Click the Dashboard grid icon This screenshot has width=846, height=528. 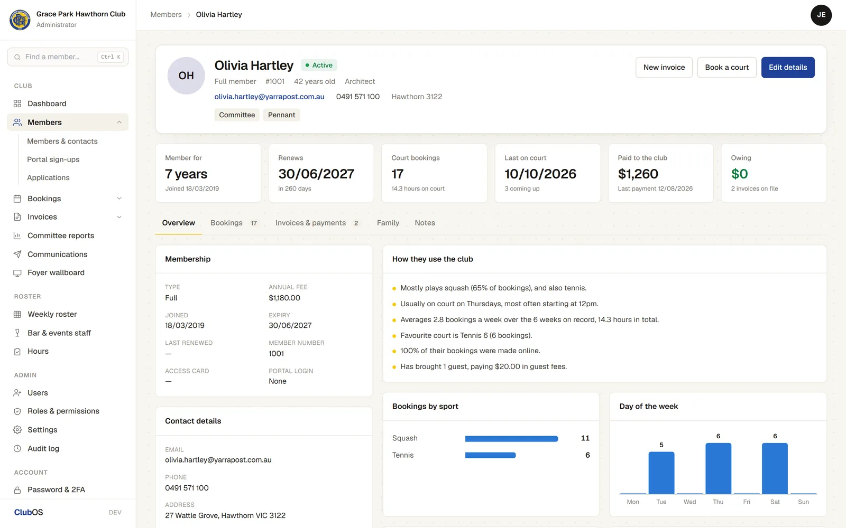(x=17, y=103)
